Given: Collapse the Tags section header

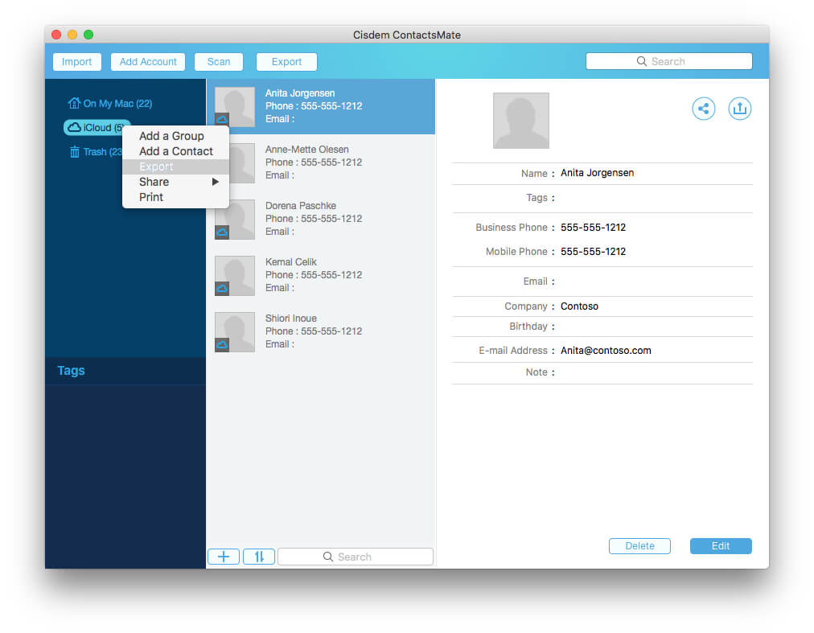Looking at the screenshot, I should pos(71,371).
